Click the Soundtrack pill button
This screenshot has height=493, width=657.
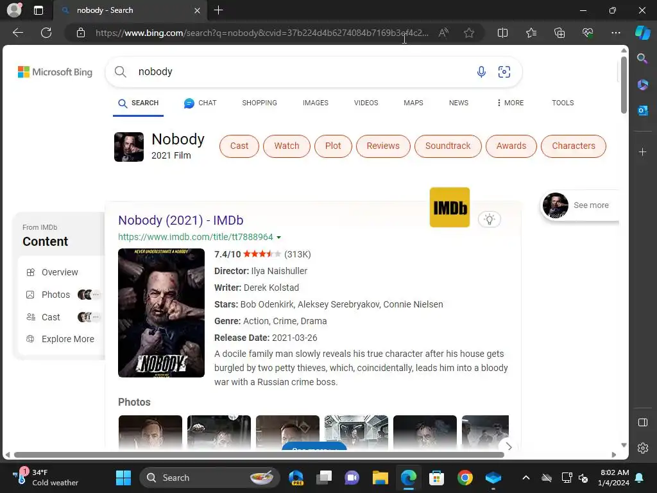click(x=448, y=146)
